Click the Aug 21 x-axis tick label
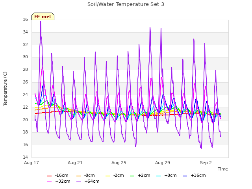The height and width of the screenshot is (189, 252). point(75,163)
